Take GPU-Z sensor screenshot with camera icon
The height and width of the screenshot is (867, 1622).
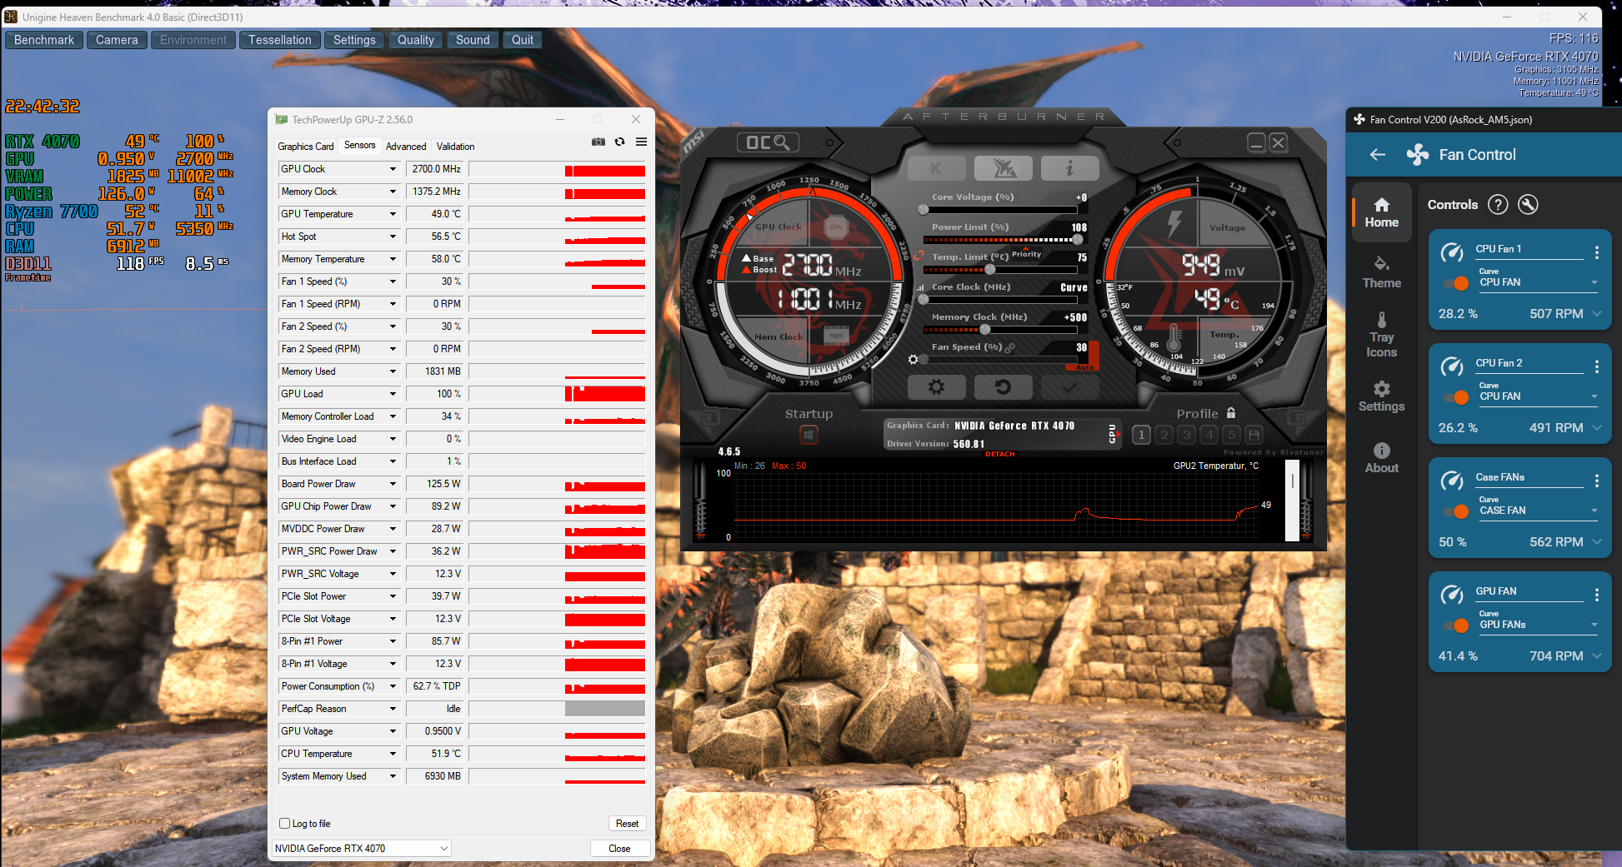(598, 142)
